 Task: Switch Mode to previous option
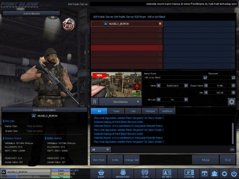pyautogui.click(x=159, y=86)
